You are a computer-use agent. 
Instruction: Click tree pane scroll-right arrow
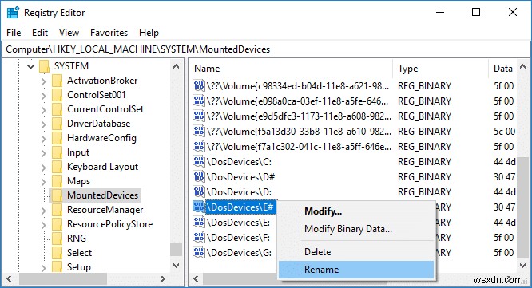(x=163, y=279)
